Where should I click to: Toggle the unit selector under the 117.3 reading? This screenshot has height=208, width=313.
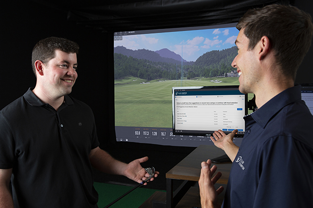(x=146, y=137)
